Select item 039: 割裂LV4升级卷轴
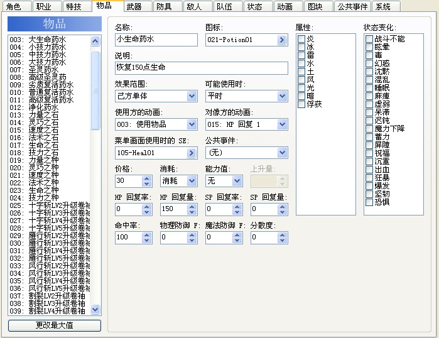This screenshot has height=338, width=439. click(x=49, y=311)
